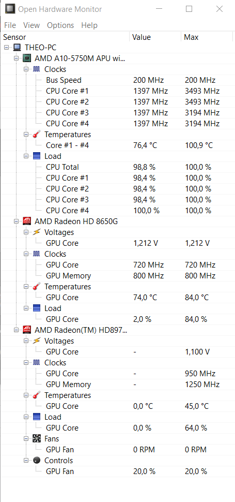Click the HD 8650G Voltages lightning icon
Viewport: 235px width, 502px height.
click(x=37, y=232)
